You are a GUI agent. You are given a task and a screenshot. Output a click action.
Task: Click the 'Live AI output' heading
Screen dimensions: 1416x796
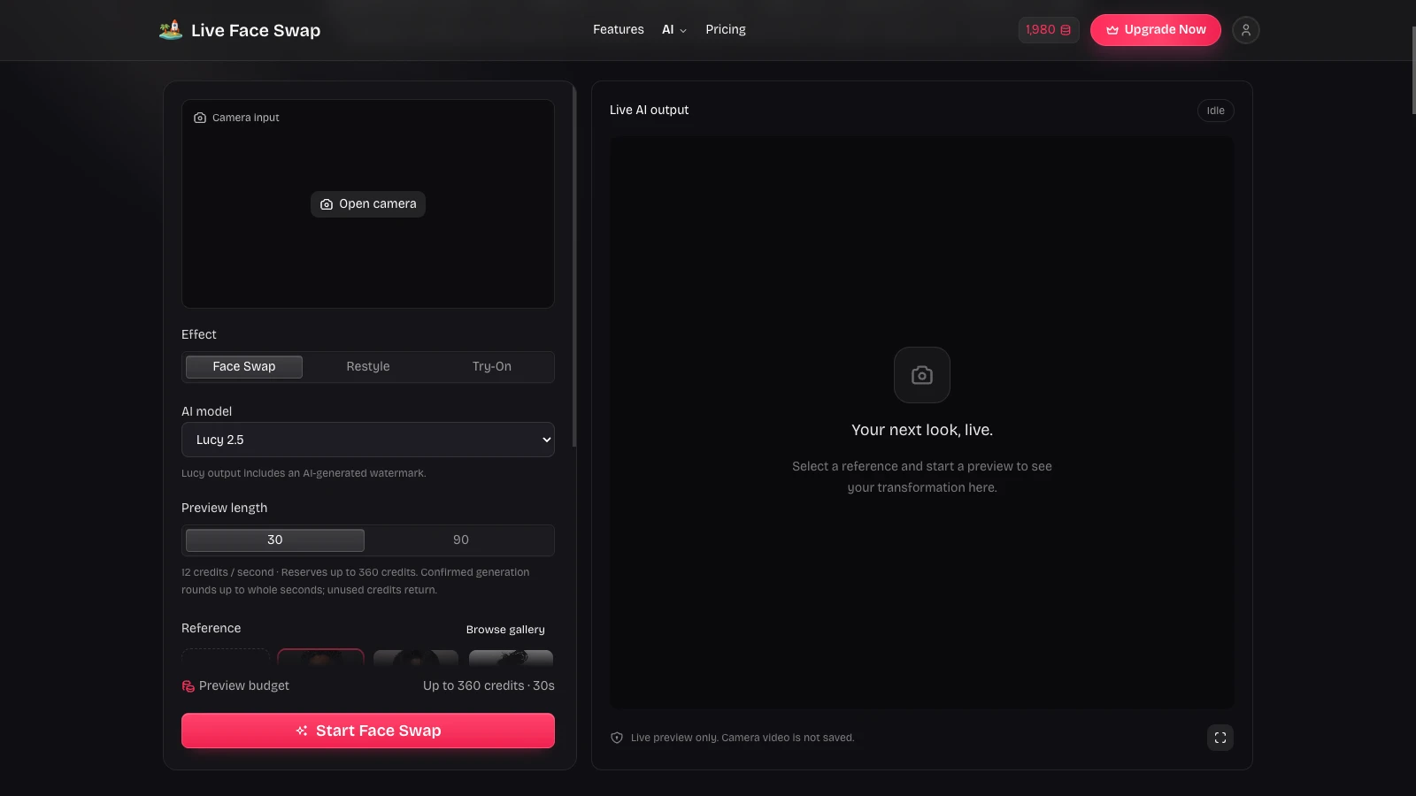[x=649, y=111]
